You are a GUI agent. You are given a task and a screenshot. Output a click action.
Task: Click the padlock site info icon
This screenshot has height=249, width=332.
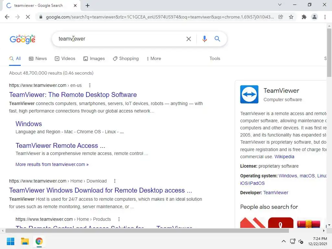click(x=41, y=17)
